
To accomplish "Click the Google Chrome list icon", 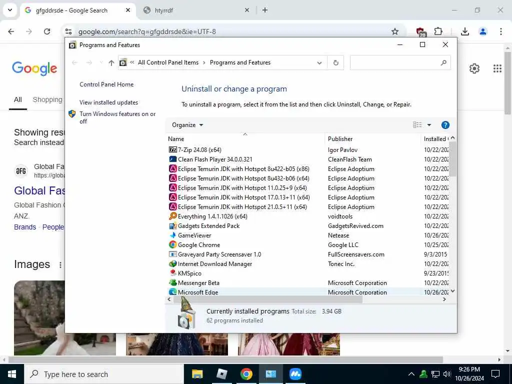I will click(172, 244).
